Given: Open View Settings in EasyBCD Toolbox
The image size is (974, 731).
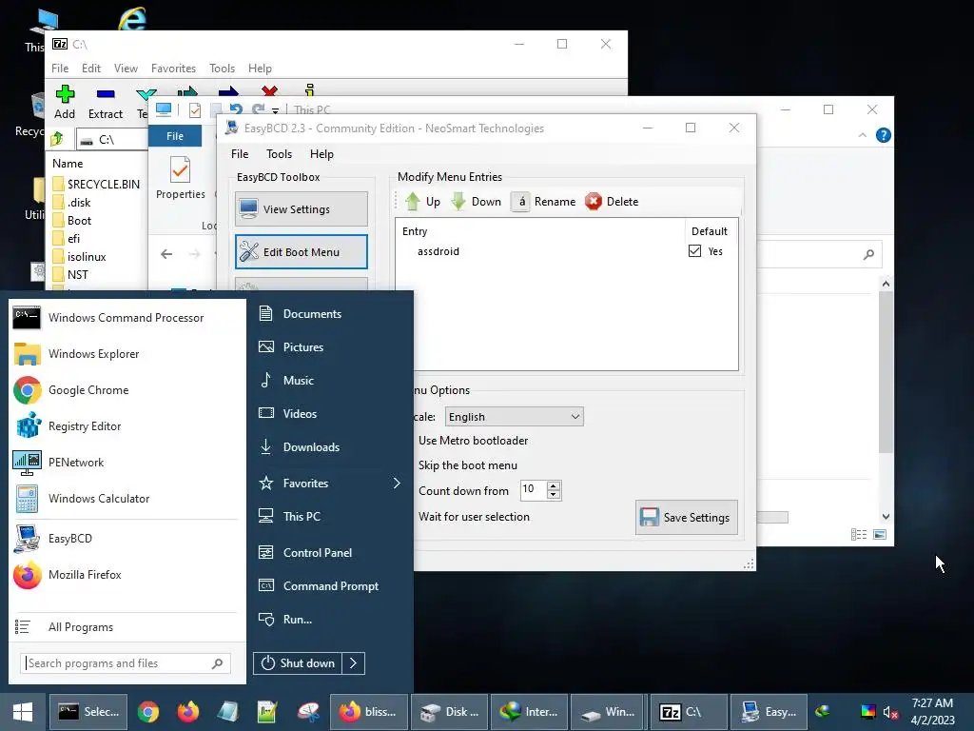Looking at the screenshot, I should (302, 209).
